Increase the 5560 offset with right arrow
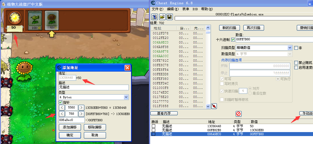Screen dimensions: 313x144 coord(81,108)
